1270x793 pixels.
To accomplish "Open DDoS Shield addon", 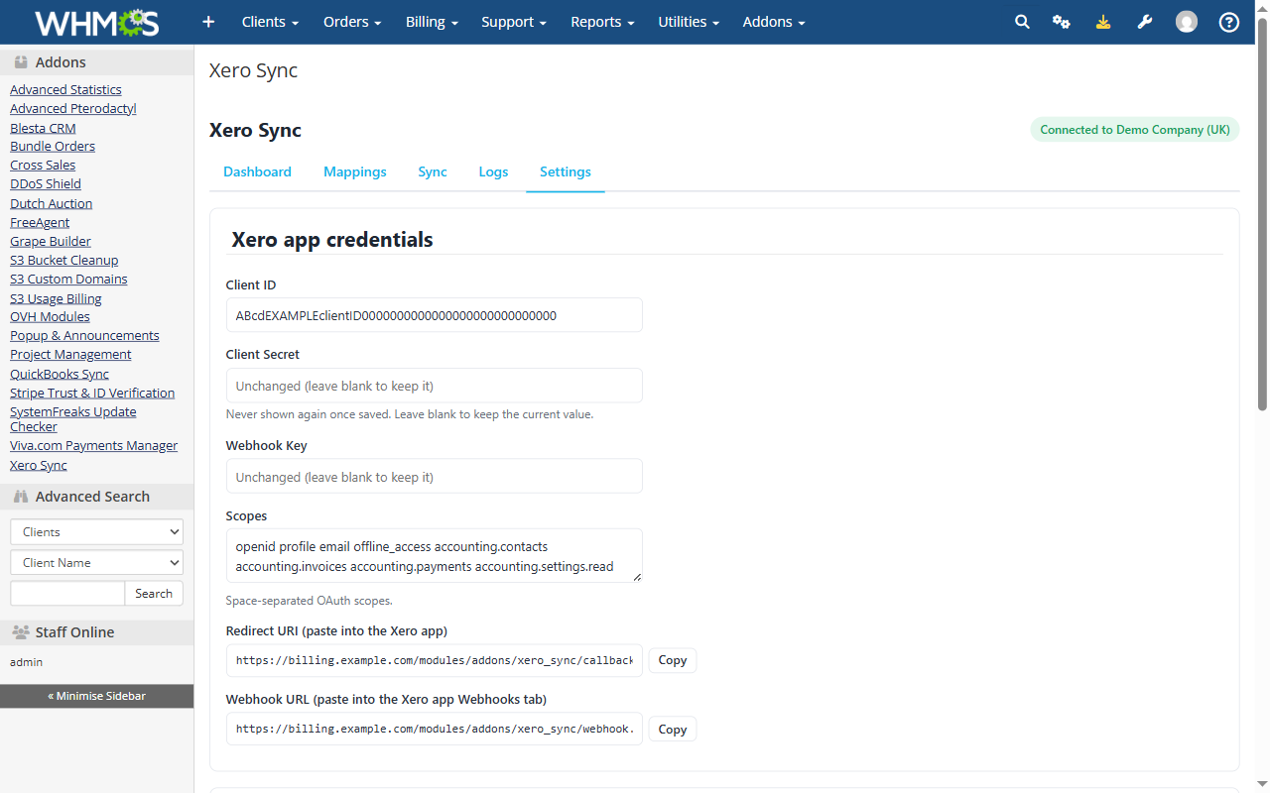I will click(x=46, y=184).
